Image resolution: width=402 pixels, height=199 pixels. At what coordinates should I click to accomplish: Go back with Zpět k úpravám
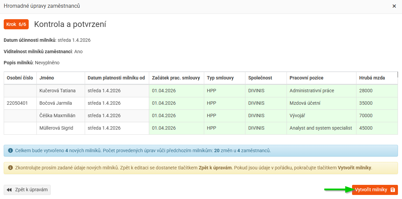tap(27, 190)
